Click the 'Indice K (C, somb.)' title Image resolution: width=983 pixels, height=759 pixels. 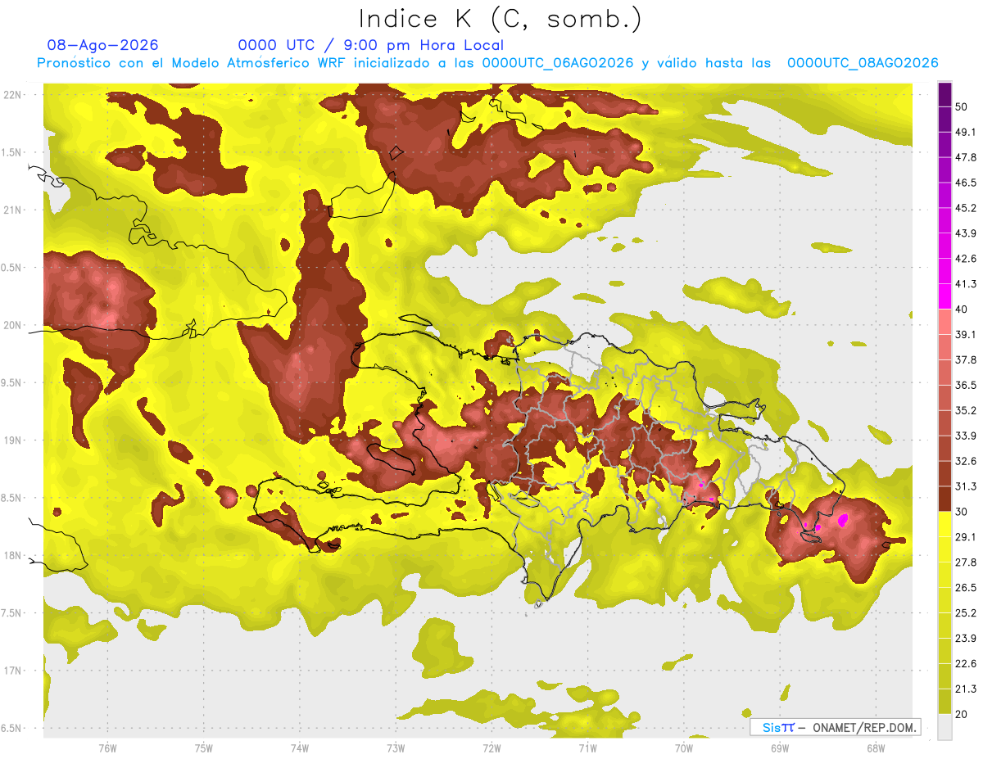[x=501, y=20]
